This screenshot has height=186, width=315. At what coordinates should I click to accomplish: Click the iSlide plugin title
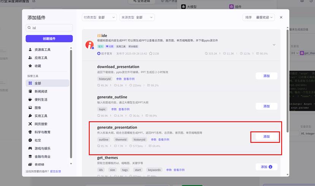[102, 36]
